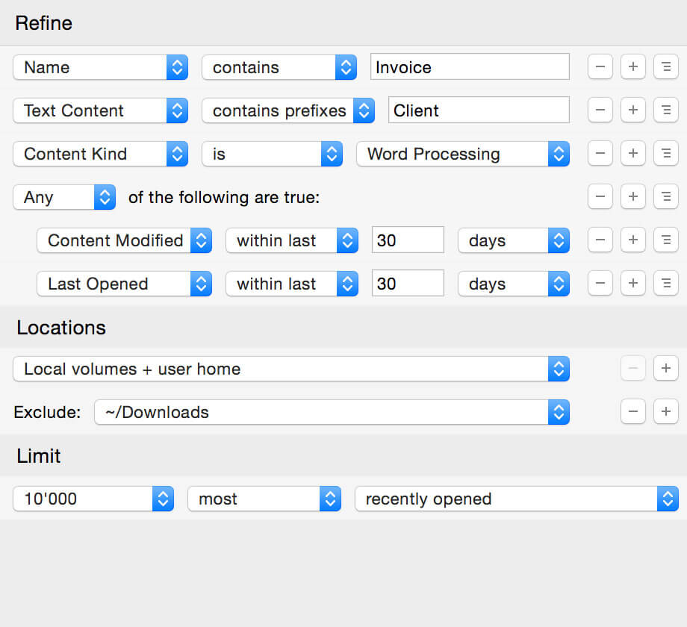The width and height of the screenshot is (687, 627).
Task: Open the days unit dropdown for Last Opened
Action: click(513, 284)
